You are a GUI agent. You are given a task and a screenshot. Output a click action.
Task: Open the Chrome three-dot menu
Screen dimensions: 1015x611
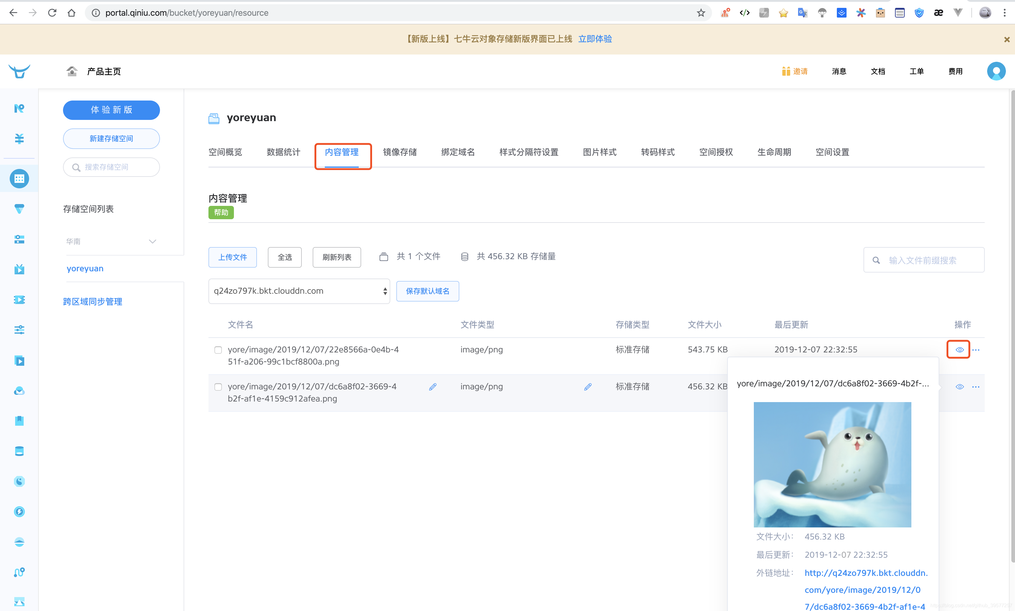(1005, 13)
